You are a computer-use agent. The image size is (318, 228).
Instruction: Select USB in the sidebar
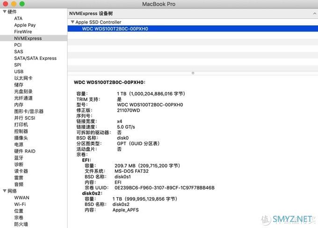pyautogui.click(x=19, y=72)
